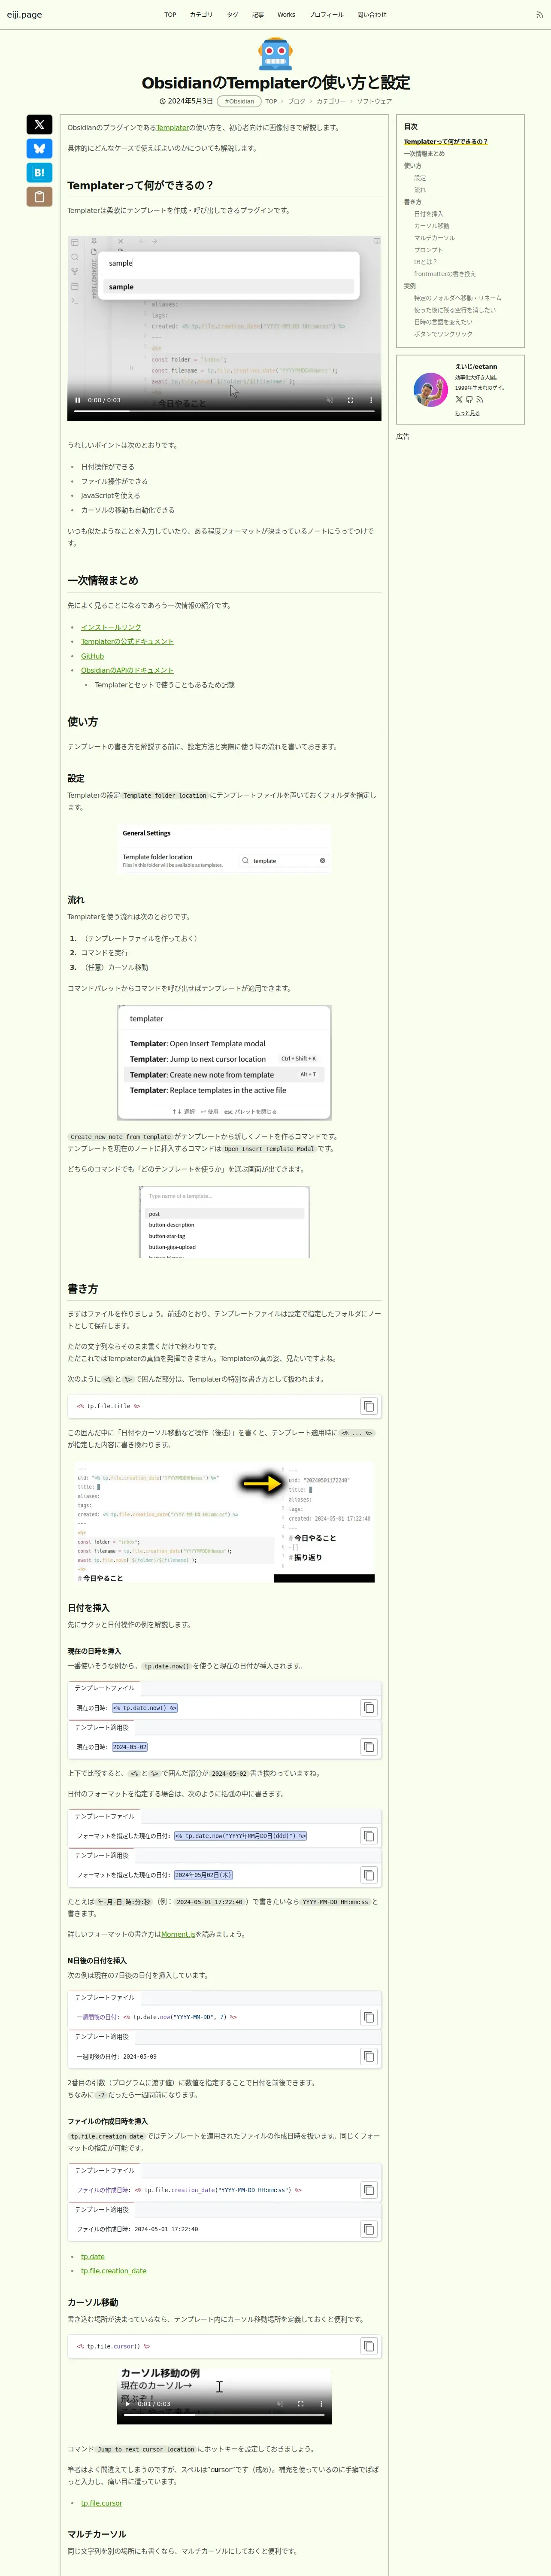
Task: Jump to マルチカーソル in table of contents
Action: [434, 238]
